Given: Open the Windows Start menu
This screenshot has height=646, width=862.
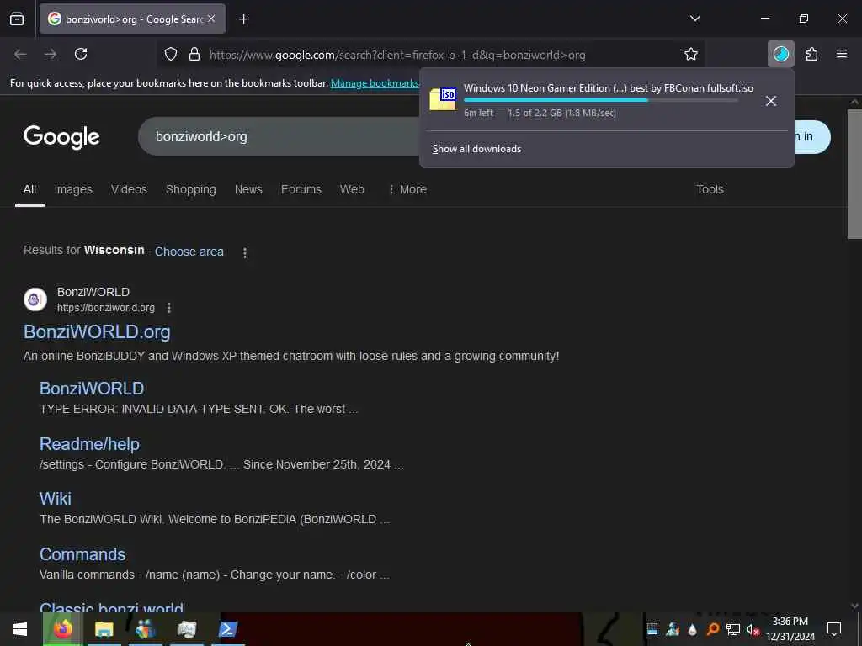Looking at the screenshot, I should 20,629.
